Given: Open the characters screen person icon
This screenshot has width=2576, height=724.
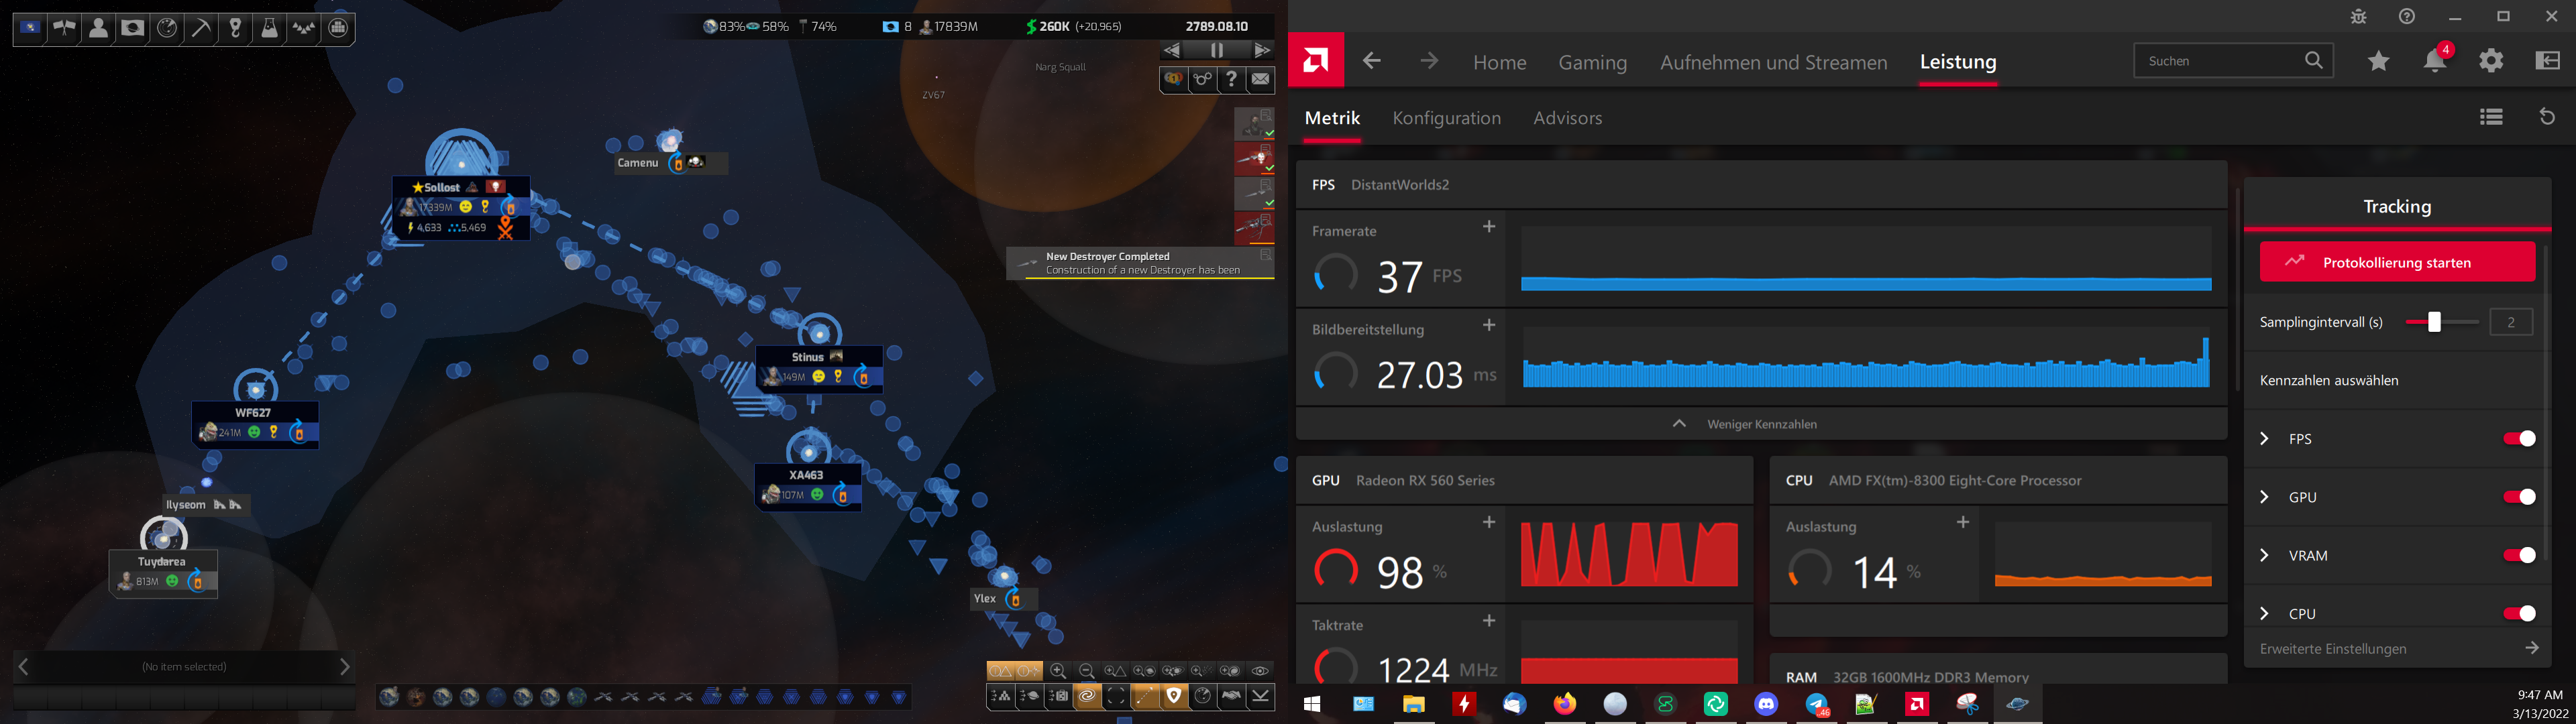Looking at the screenshot, I should (98, 28).
